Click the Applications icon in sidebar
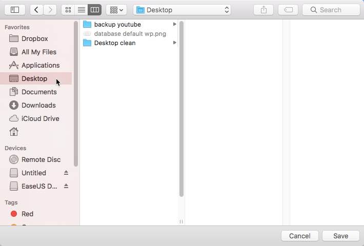Screen dimensions: 364x246 tap(14, 65)
